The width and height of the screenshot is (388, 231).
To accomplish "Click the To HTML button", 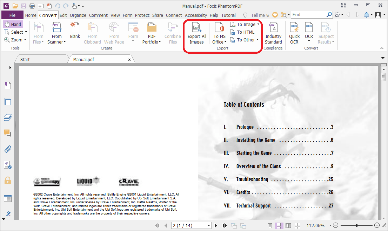I will pos(242,32).
